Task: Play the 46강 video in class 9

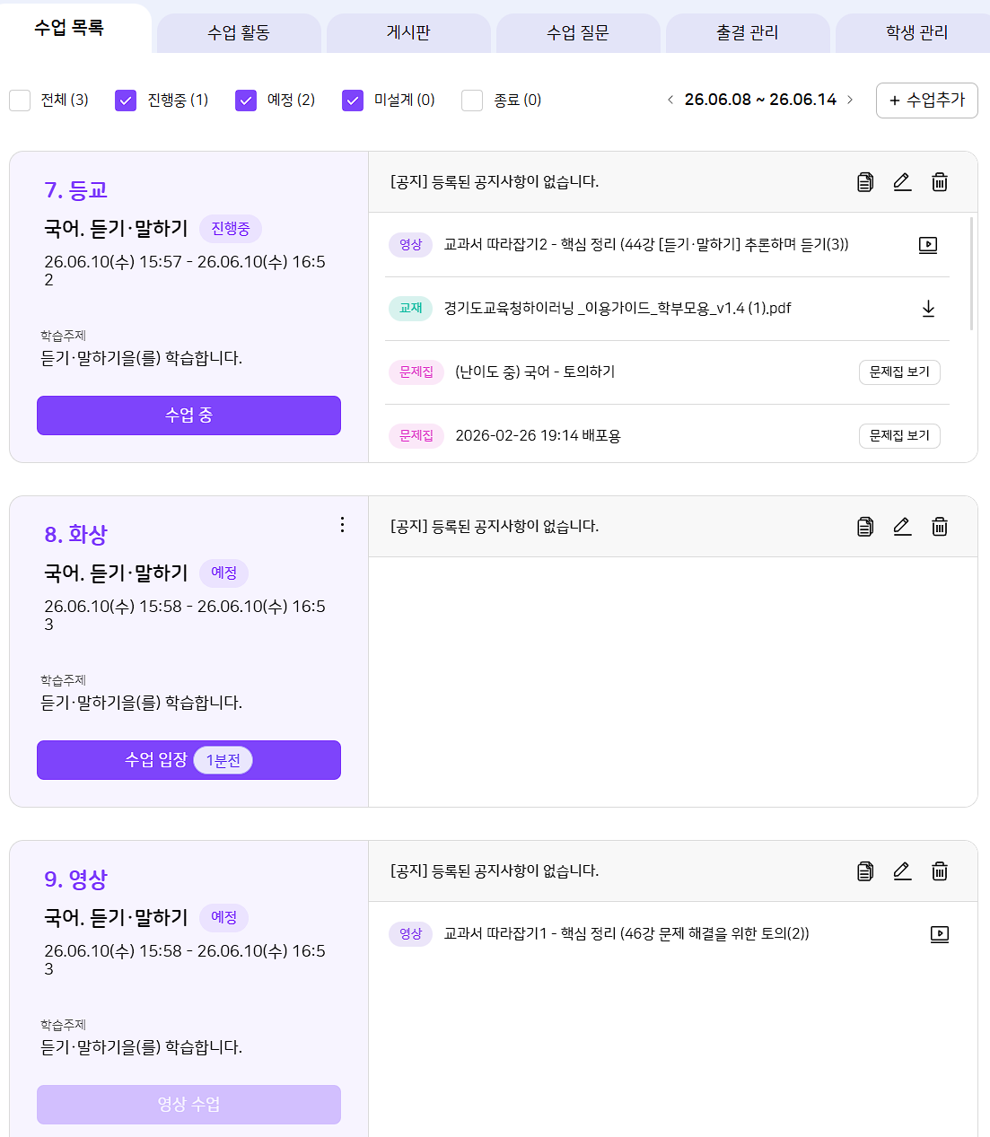Action: (940, 934)
